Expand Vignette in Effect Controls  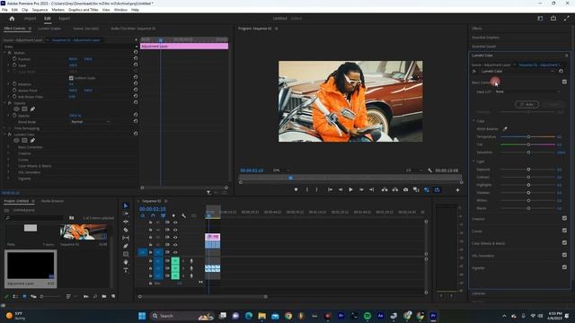point(8,179)
